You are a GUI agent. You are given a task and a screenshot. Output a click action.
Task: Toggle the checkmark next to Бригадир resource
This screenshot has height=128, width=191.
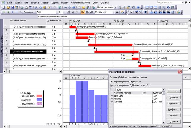point(112,96)
